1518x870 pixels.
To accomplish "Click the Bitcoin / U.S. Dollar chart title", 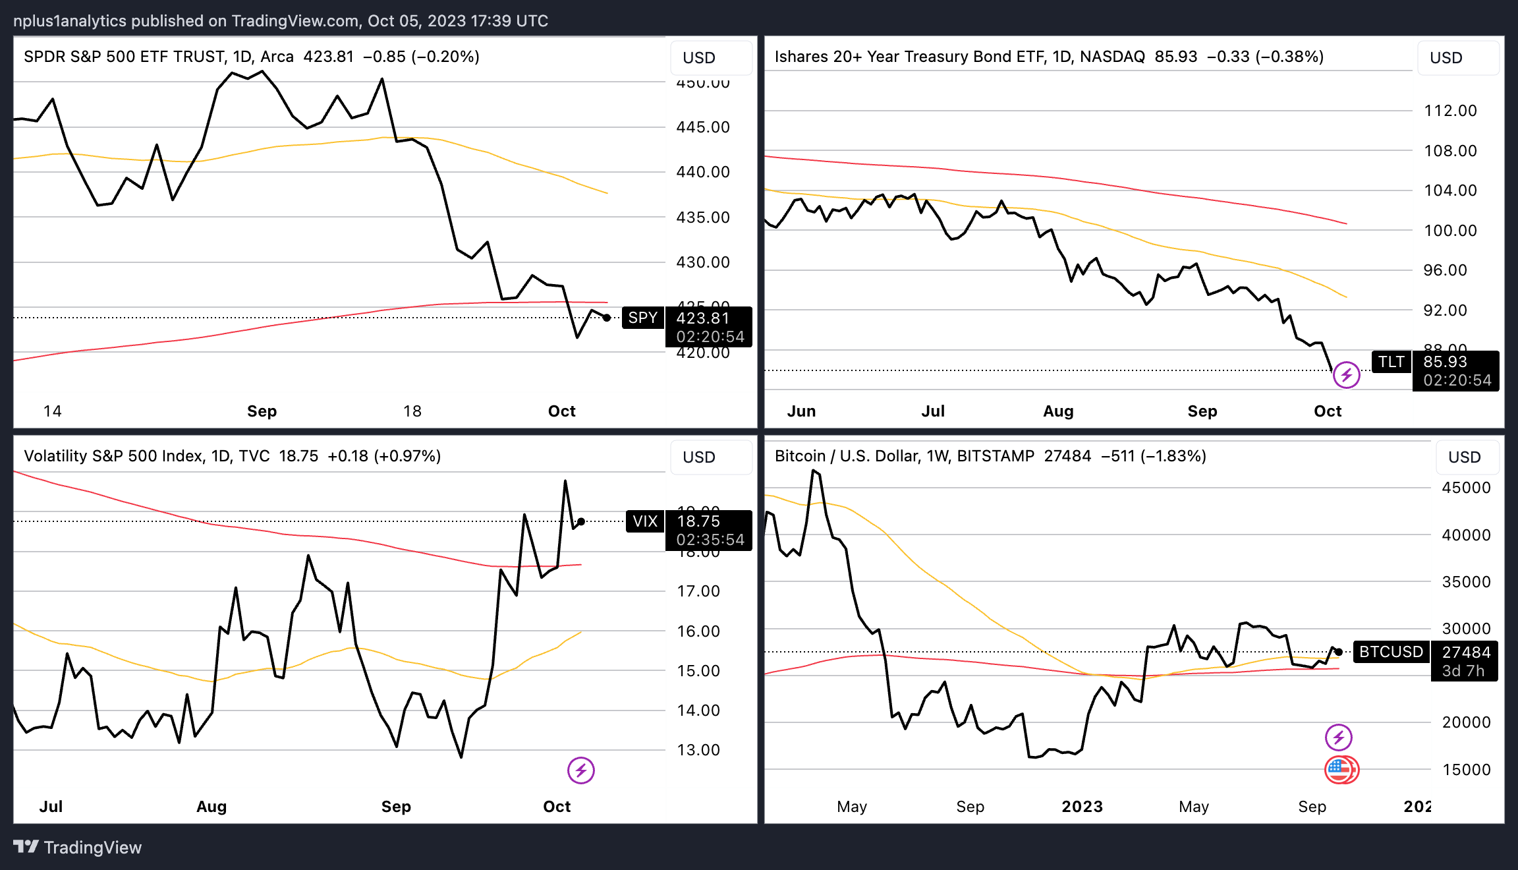I will pos(847,456).
